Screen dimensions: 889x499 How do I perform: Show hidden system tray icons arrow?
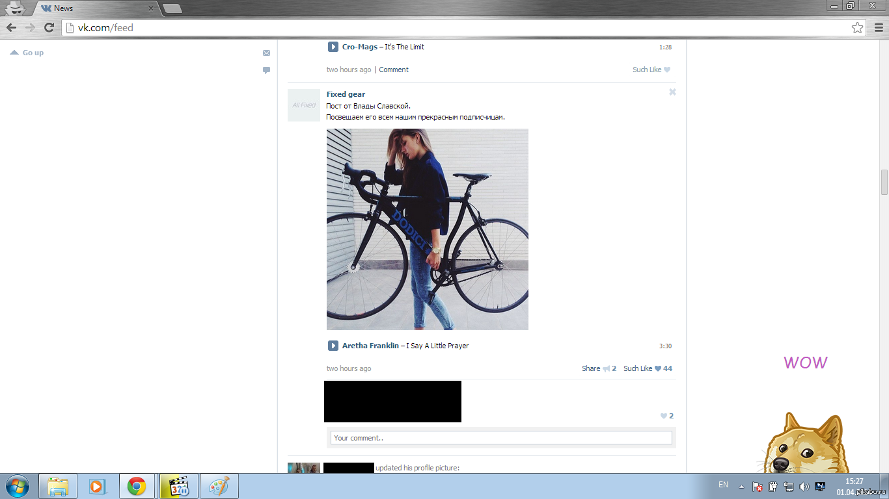coord(741,486)
